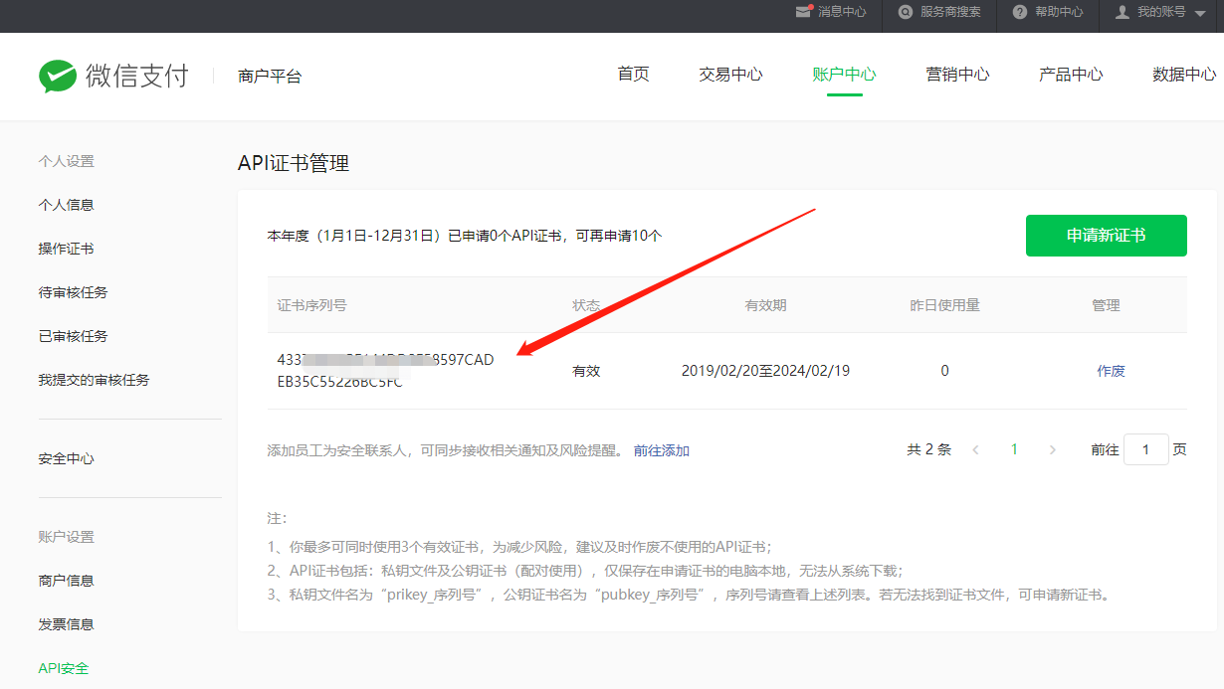Click the 状态 column header
This screenshot has height=689, width=1224.
point(586,305)
